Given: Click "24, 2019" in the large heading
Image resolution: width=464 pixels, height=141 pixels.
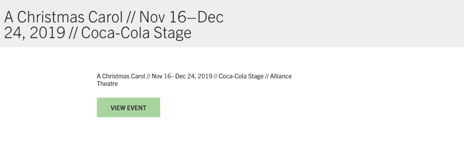Looking at the screenshot, I should click(34, 33).
